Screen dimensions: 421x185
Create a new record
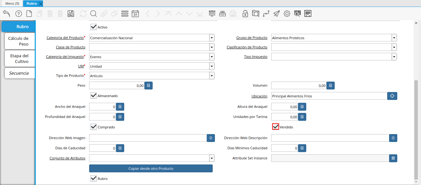coord(29,14)
